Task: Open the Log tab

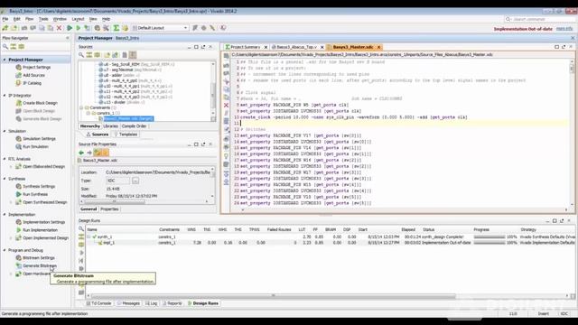Action: pyautogui.click(x=151, y=303)
